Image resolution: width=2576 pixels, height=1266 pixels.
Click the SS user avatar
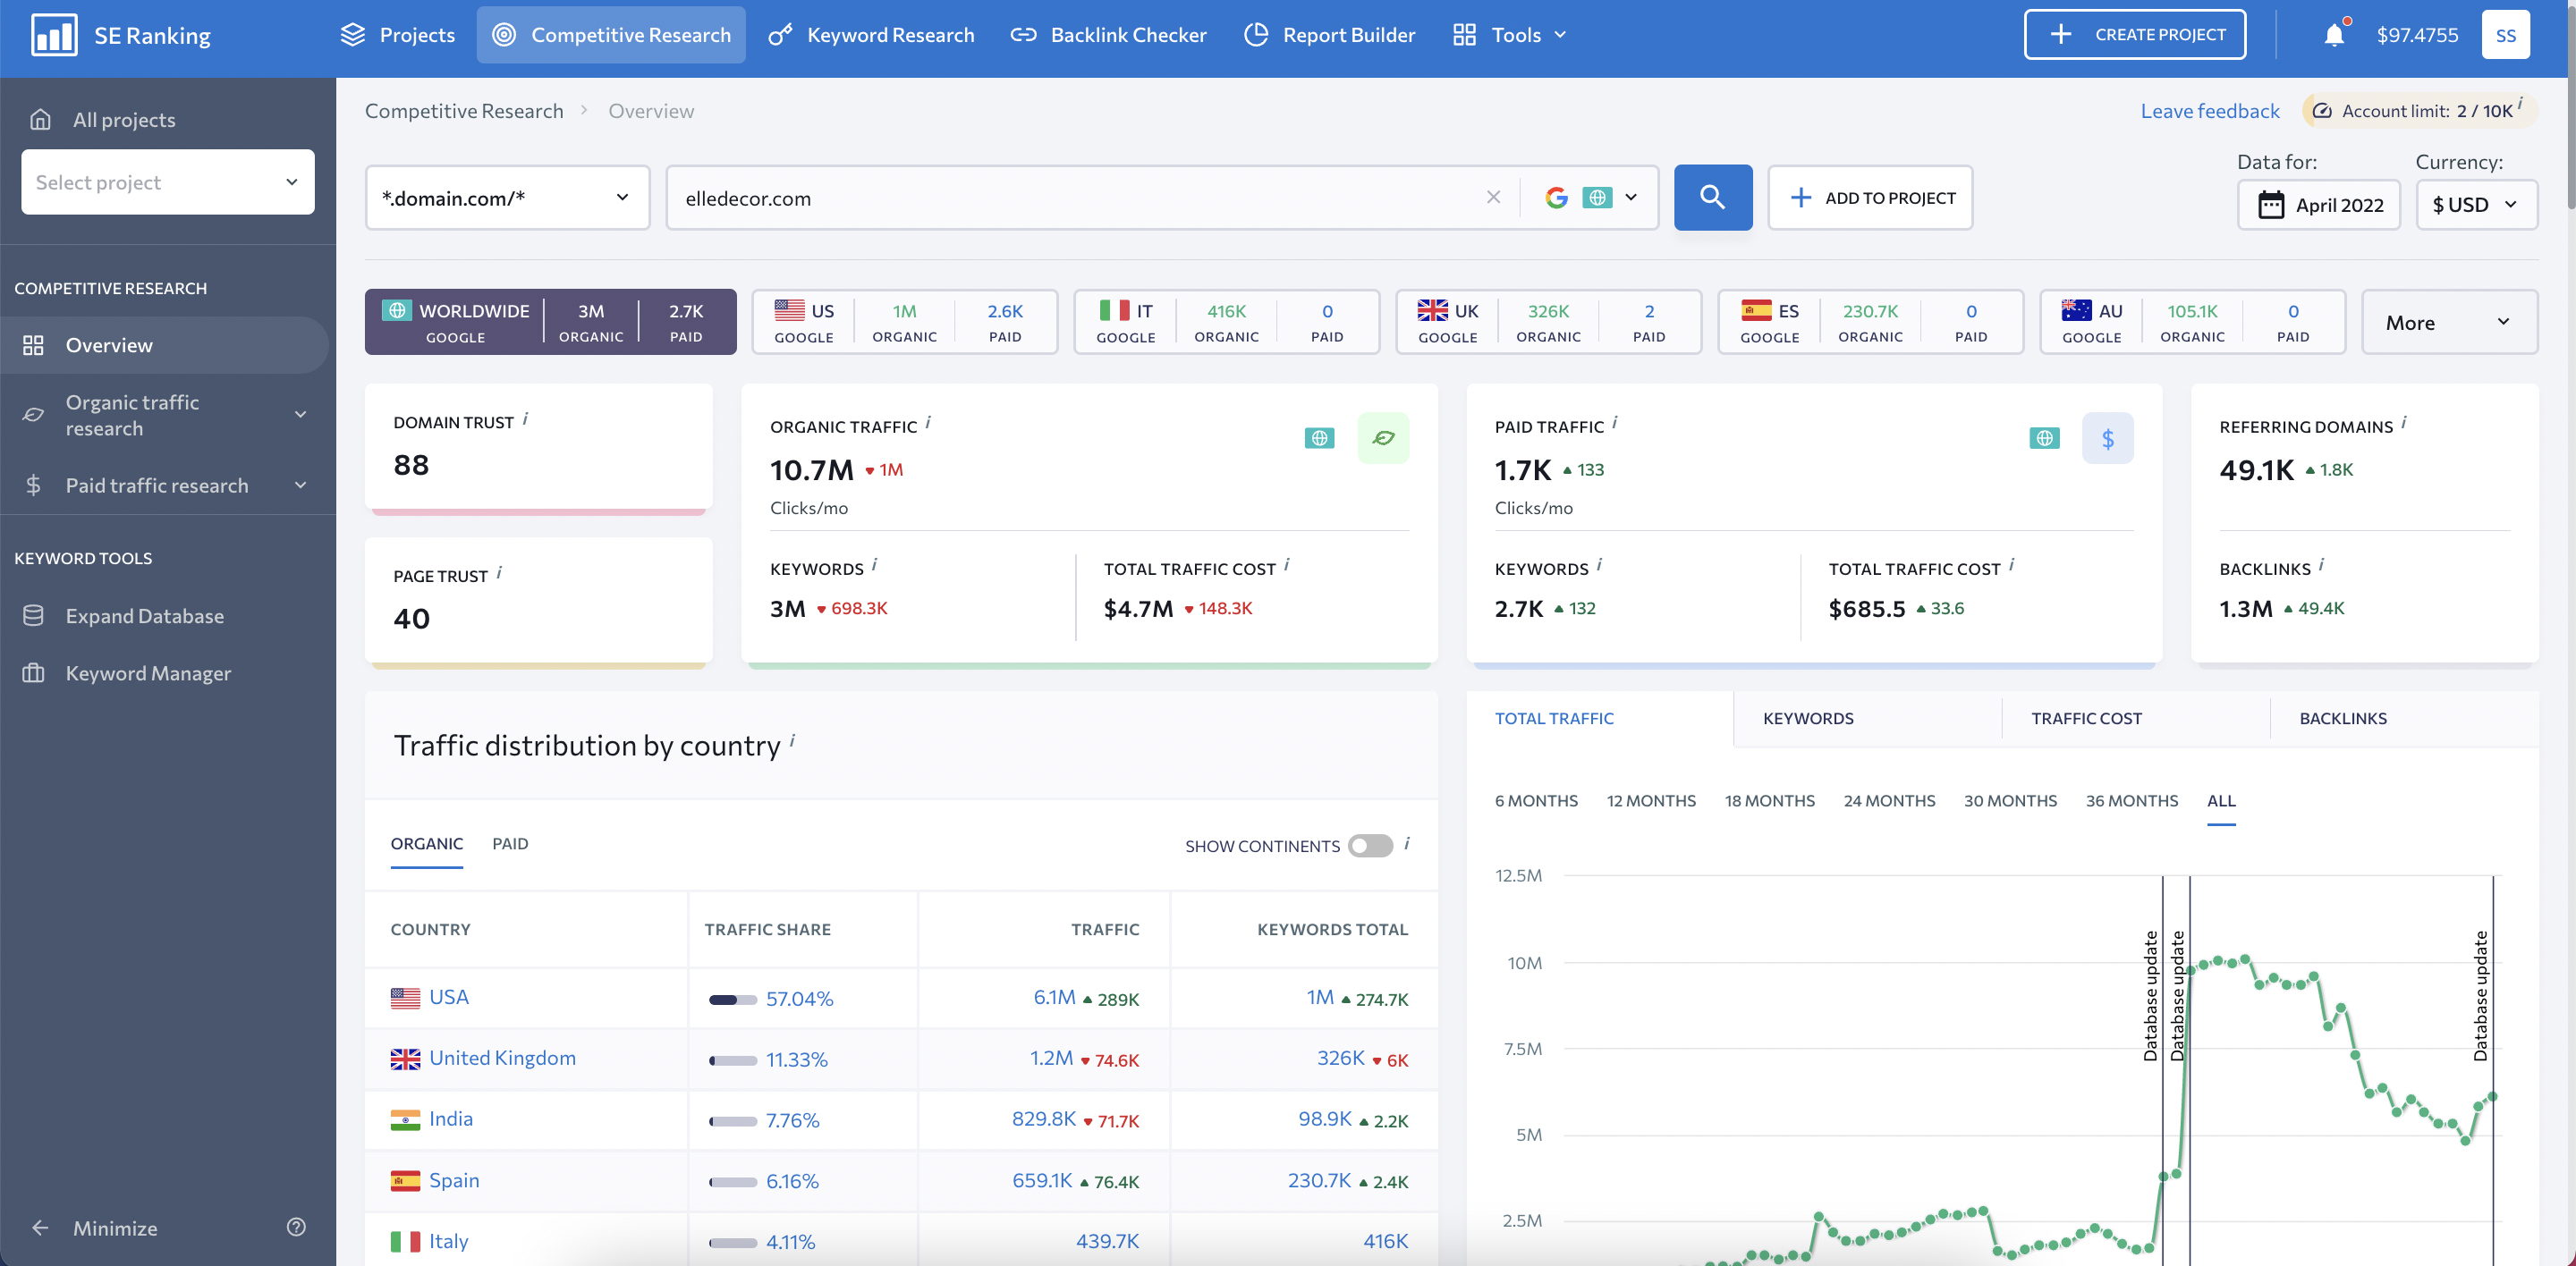pos(2505,35)
